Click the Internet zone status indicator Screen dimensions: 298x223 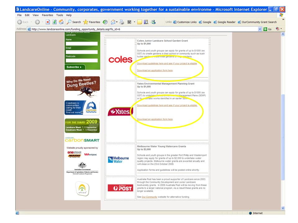pos(255,213)
